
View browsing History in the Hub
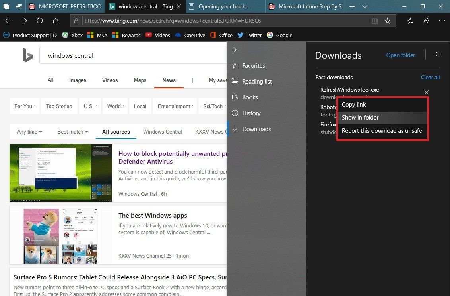point(251,113)
